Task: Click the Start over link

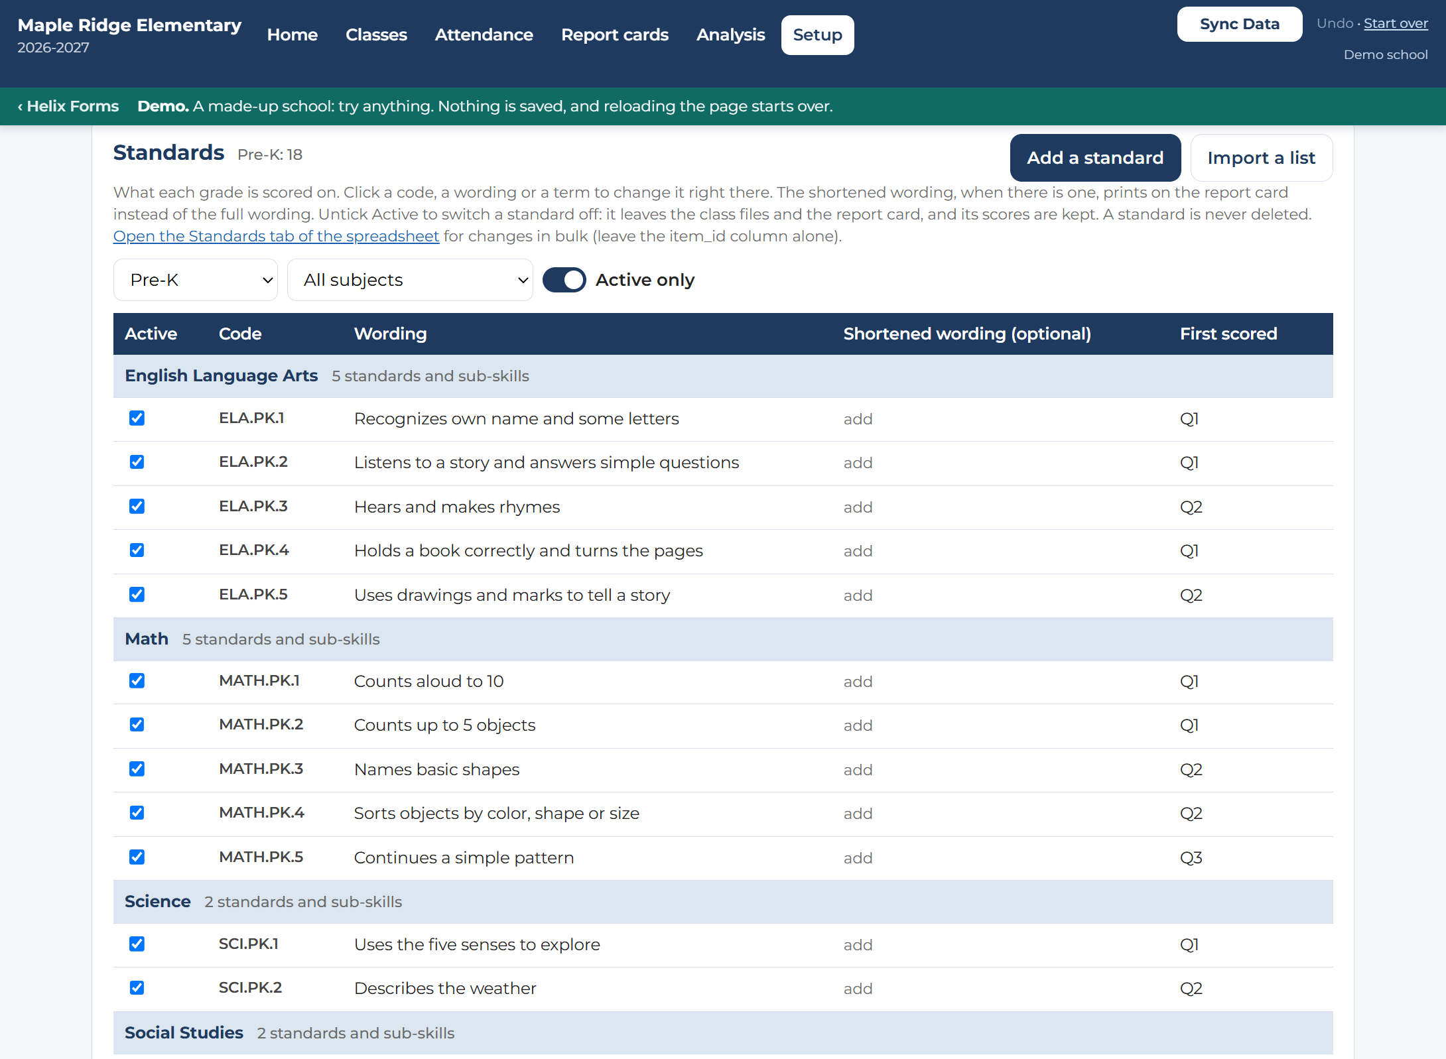Action: [x=1396, y=24]
